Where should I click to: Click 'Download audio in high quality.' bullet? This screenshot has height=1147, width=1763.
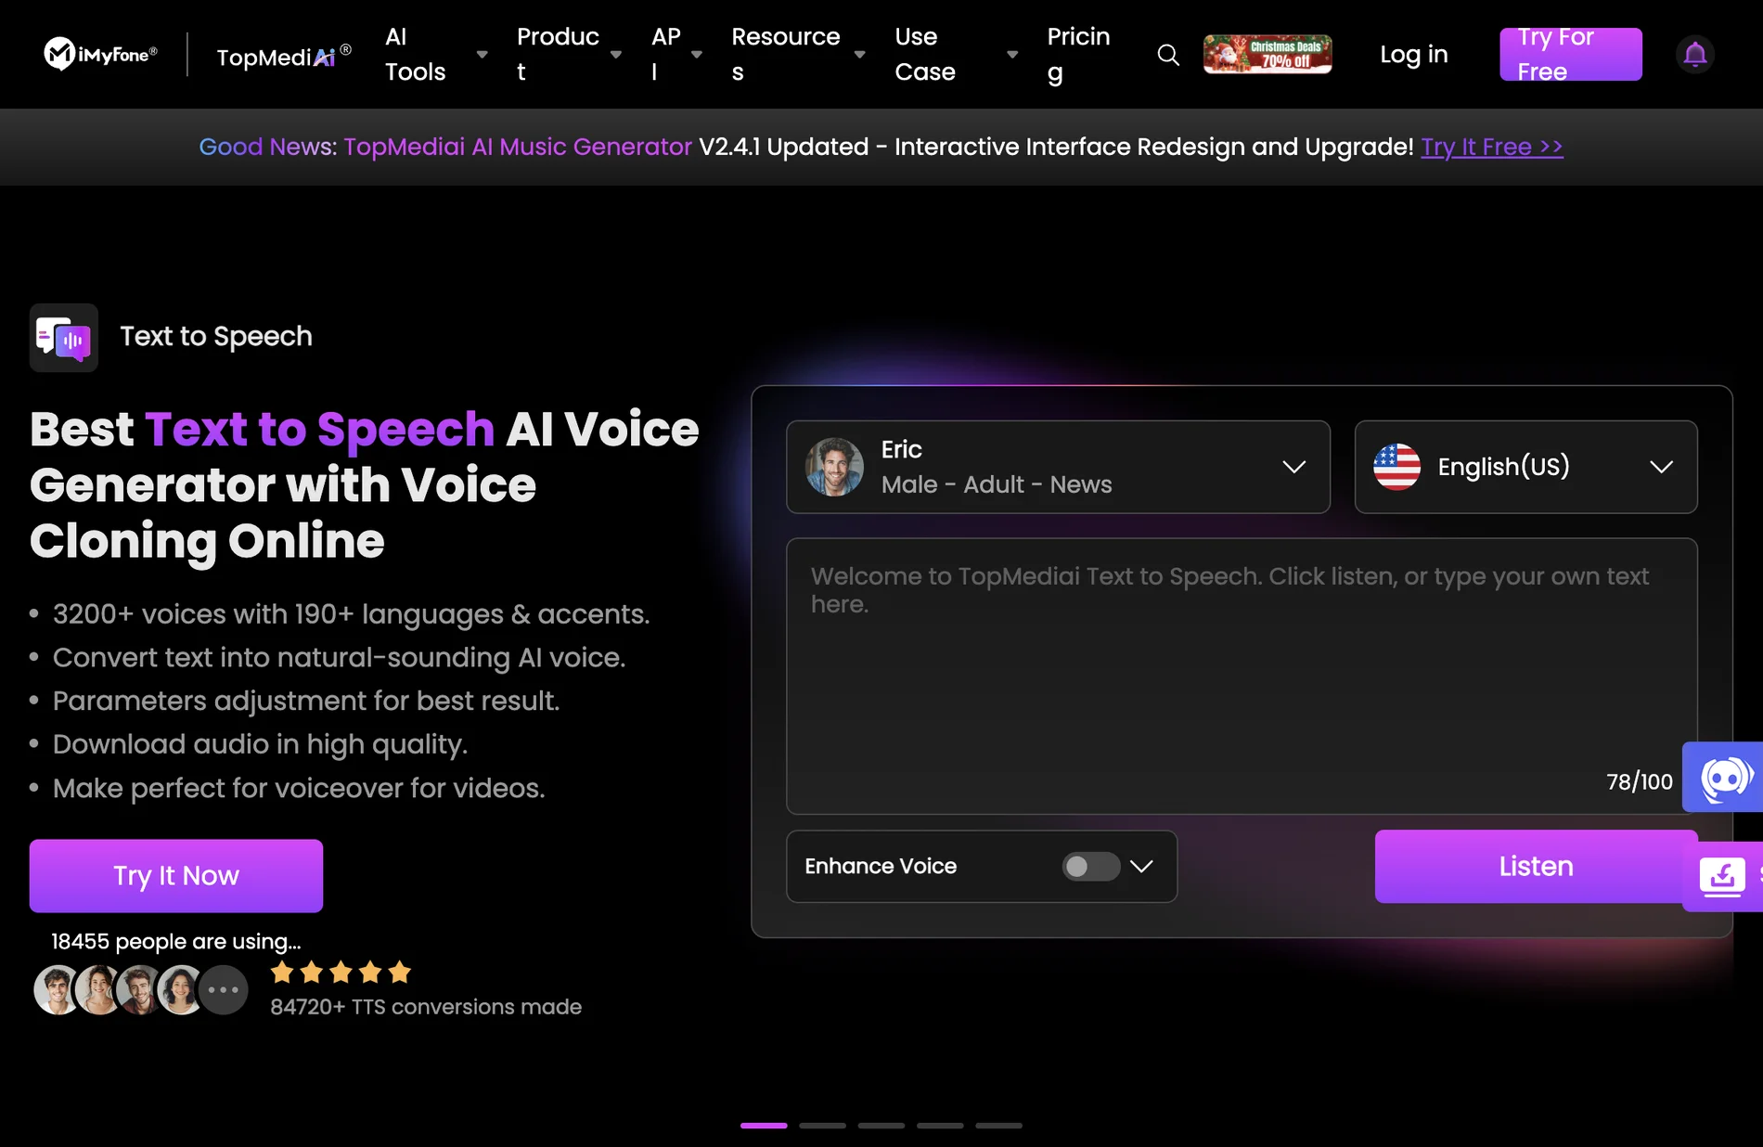(260, 744)
